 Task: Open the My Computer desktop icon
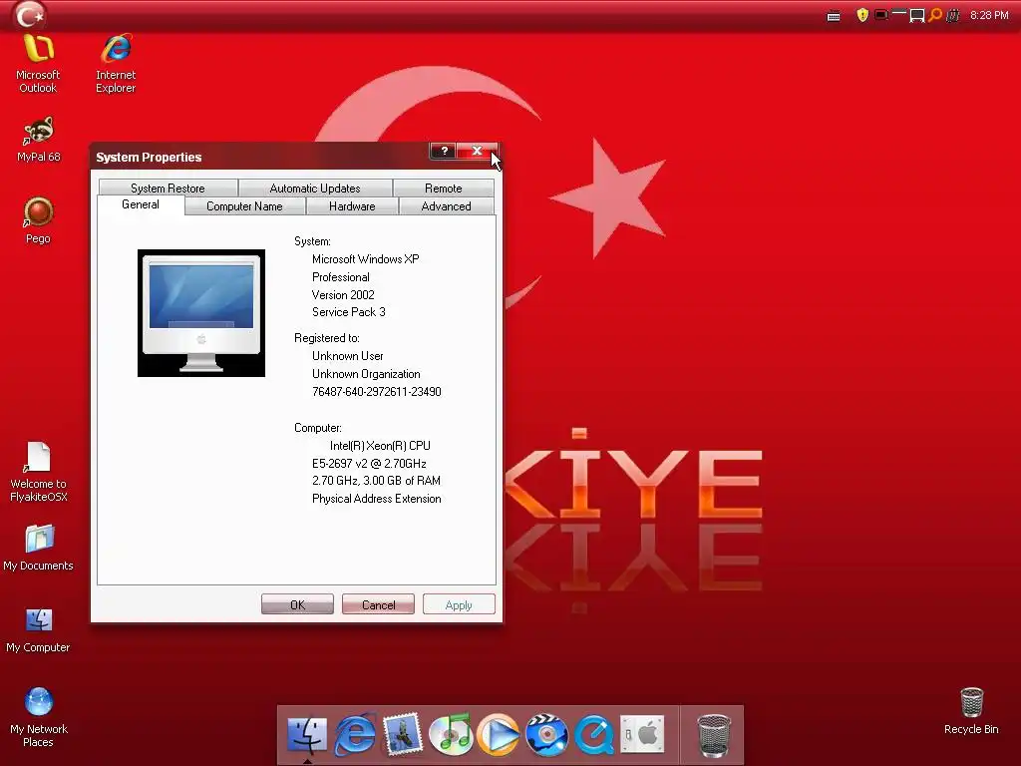pyautogui.click(x=39, y=630)
